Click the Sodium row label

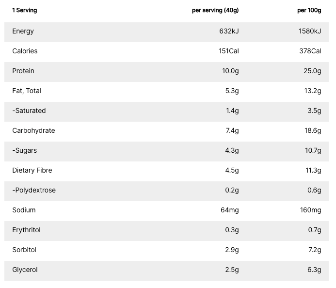tap(24, 210)
